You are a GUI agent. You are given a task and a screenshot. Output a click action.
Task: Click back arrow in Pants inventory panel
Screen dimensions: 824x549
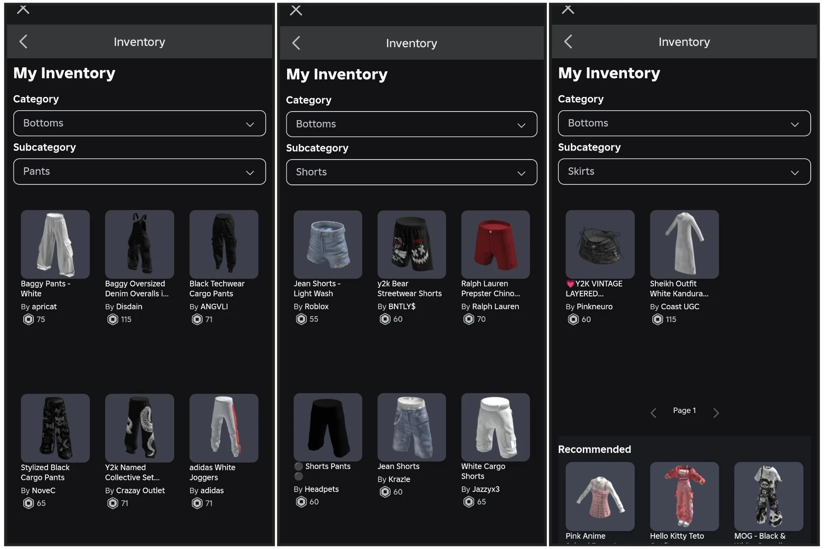[24, 42]
